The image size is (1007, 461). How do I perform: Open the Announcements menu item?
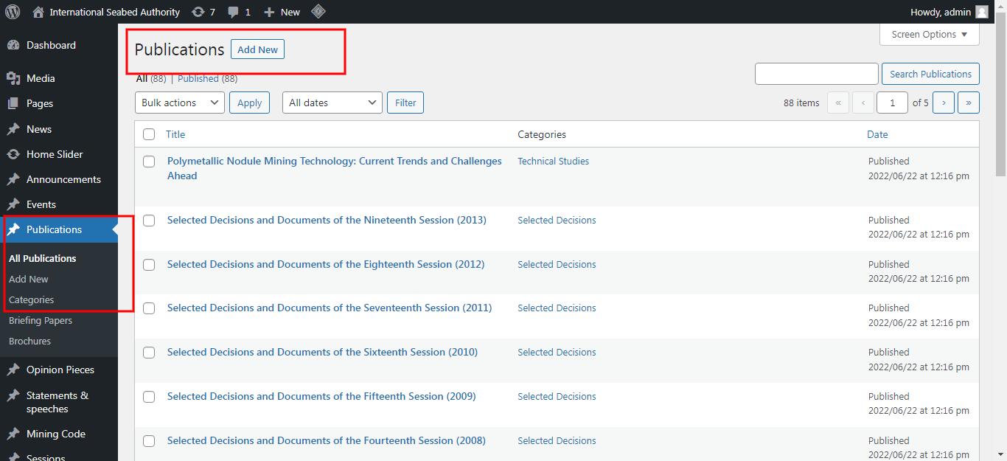click(x=59, y=179)
